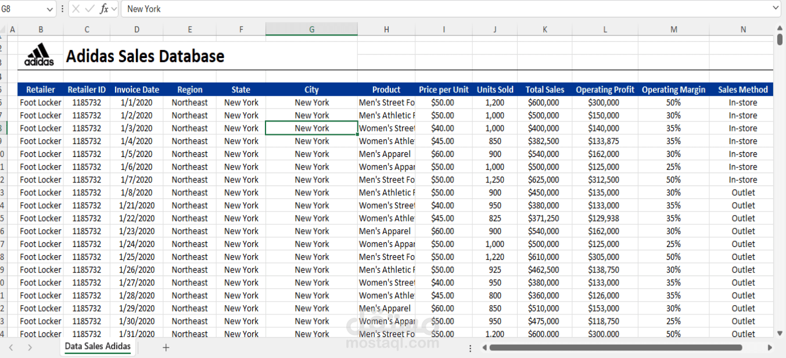Screen dimensions: 786x358
Task: Select column A header
Action: coord(12,29)
